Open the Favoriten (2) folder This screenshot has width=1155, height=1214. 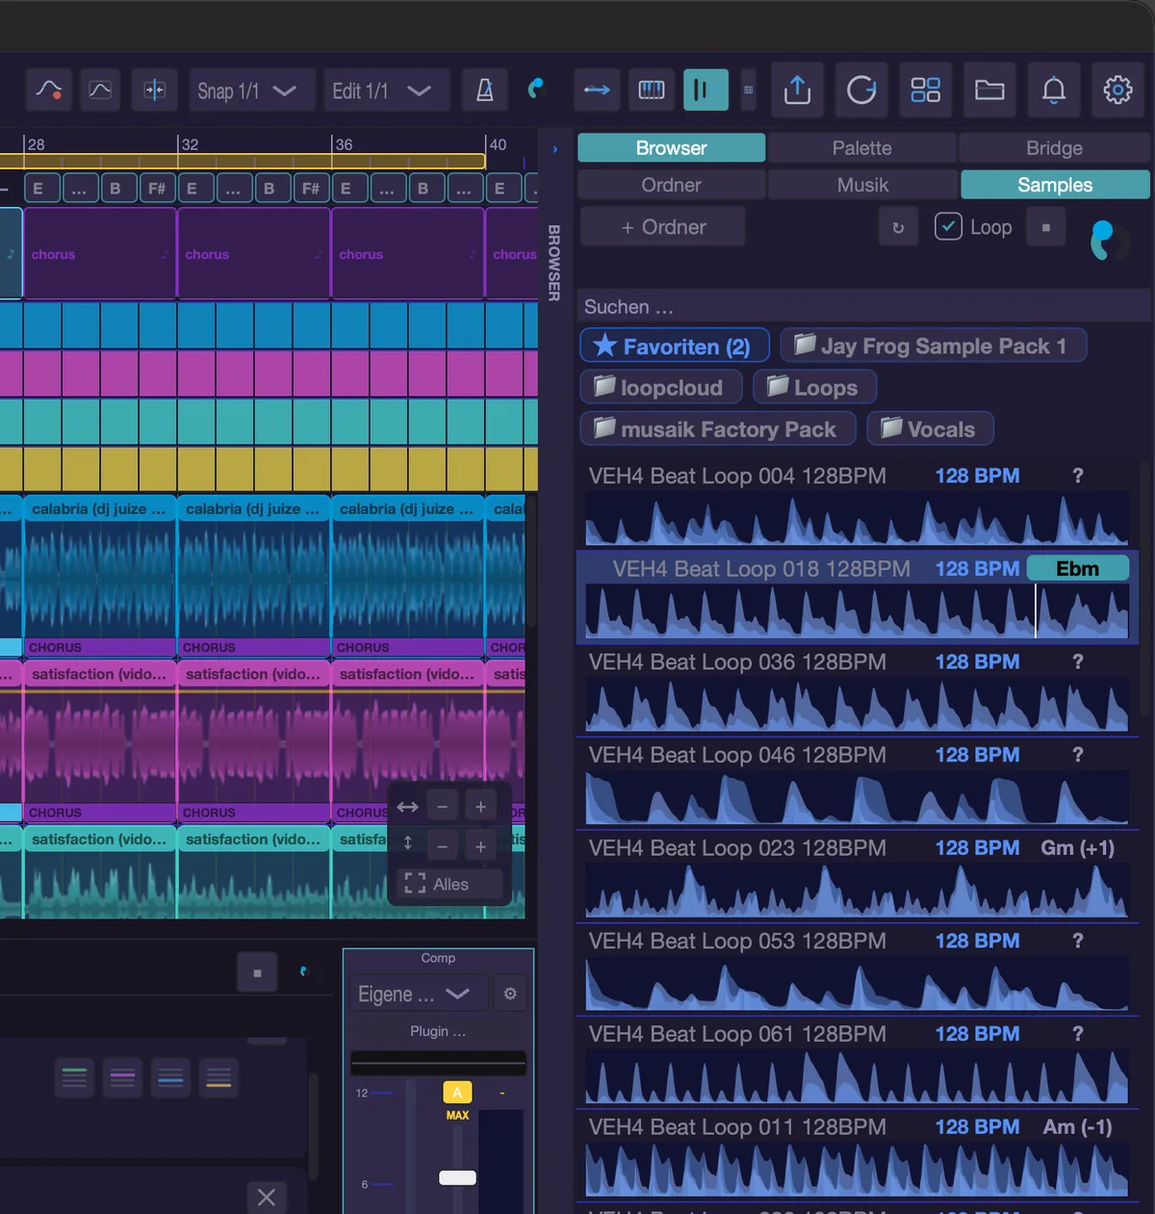tap(674, 347)
